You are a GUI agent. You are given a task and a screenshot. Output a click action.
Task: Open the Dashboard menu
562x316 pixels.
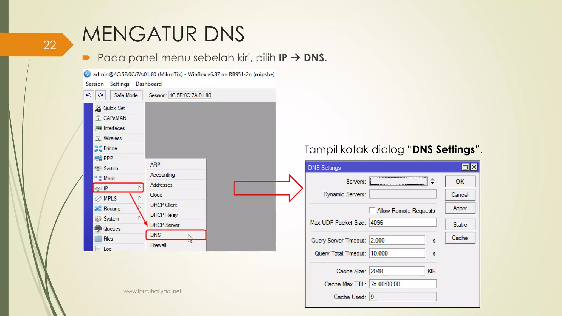point(148,84)
